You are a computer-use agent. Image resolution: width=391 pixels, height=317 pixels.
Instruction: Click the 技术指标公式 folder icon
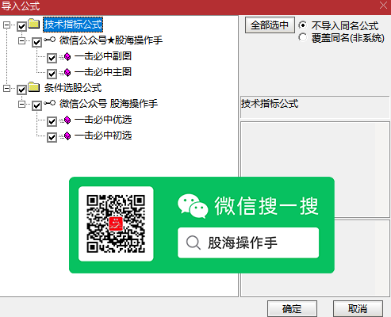34,24
